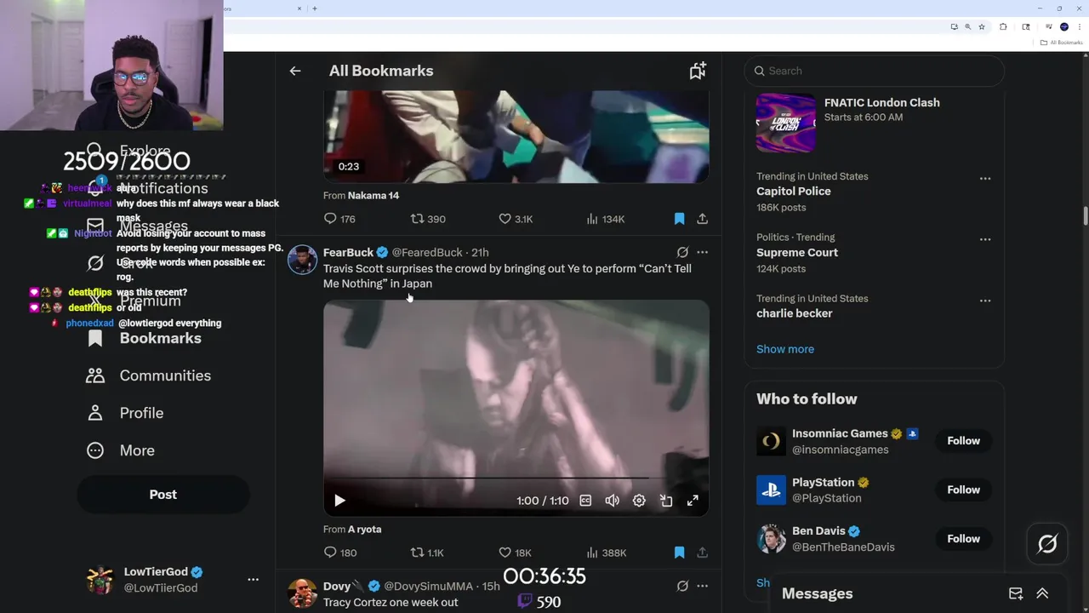Like the FearBuck post with 18K likes

point(515,553)
